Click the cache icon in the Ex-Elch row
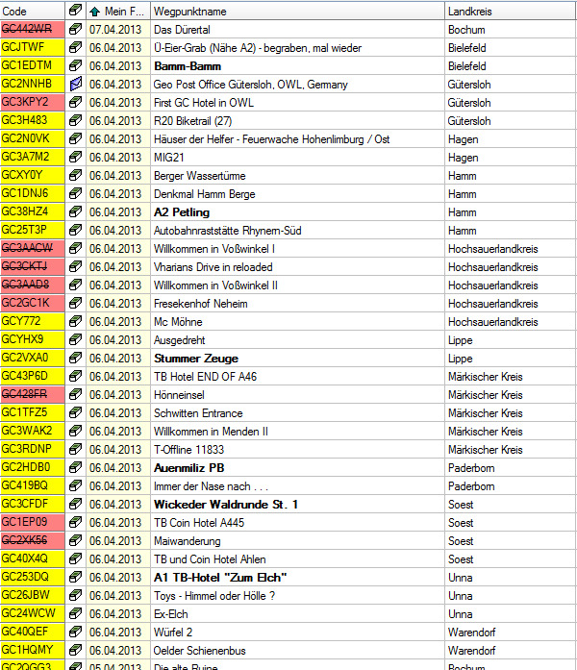 pos(76,613)
